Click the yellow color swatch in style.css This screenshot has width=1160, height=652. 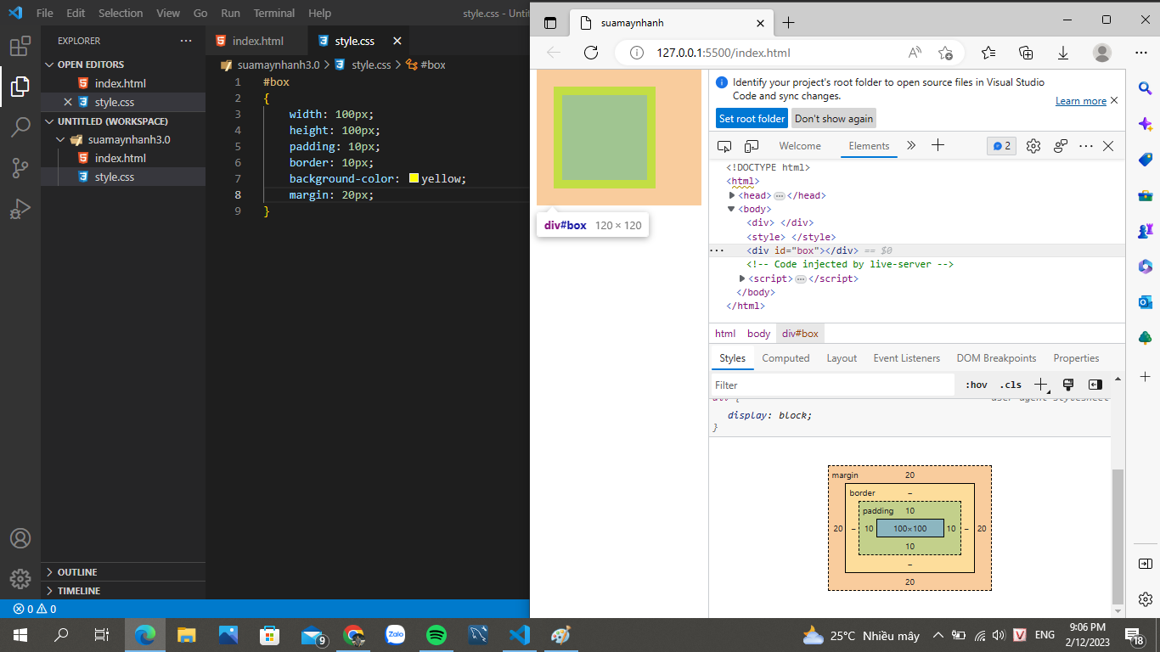coord(414,178)
